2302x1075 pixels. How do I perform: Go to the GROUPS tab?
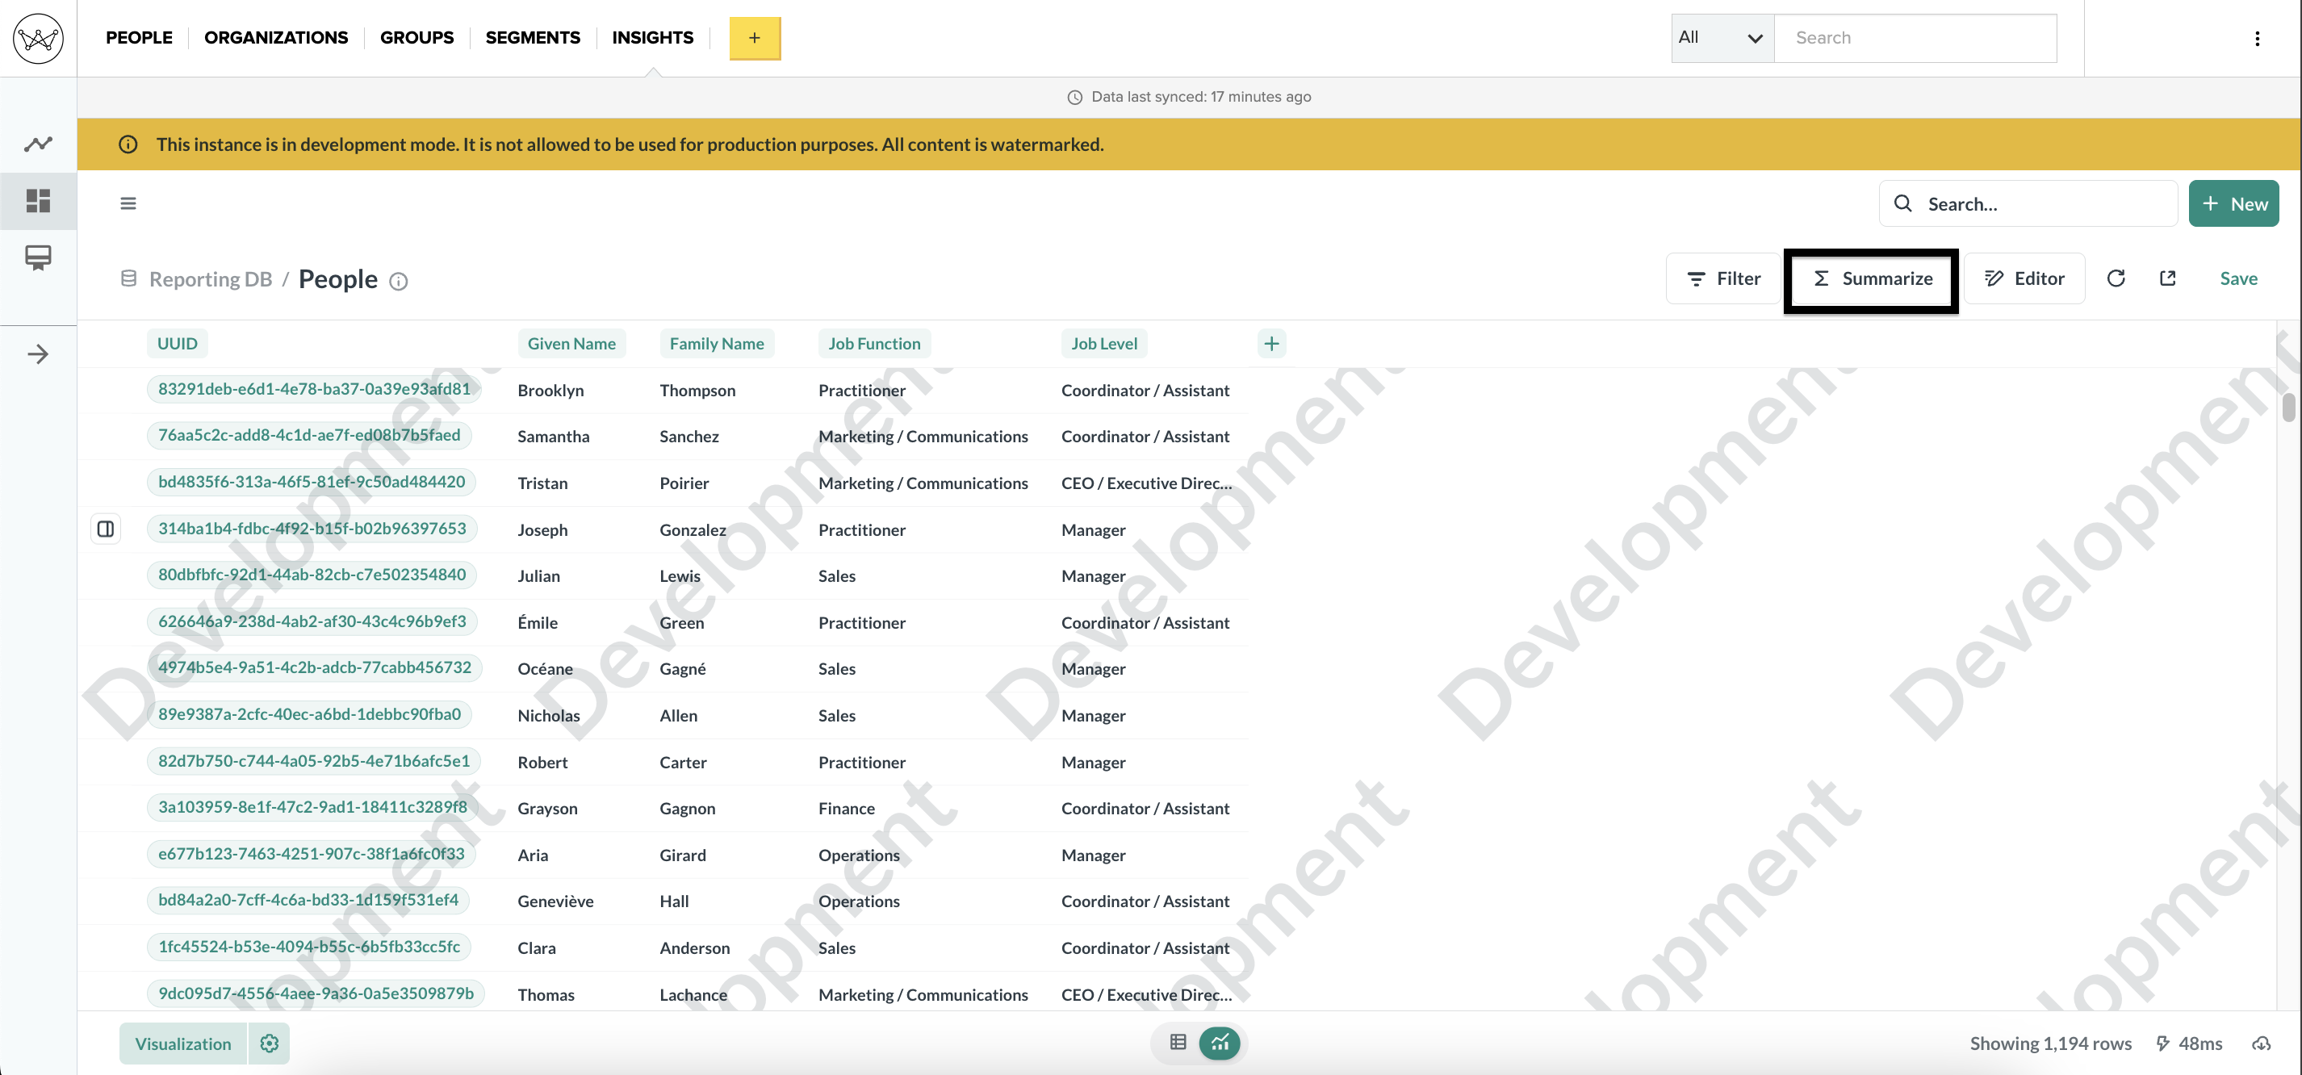pos(417,38)
